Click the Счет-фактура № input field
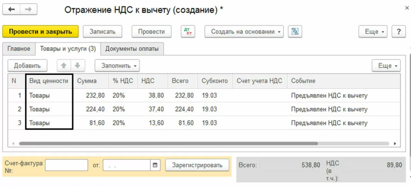 coord(67,165)
